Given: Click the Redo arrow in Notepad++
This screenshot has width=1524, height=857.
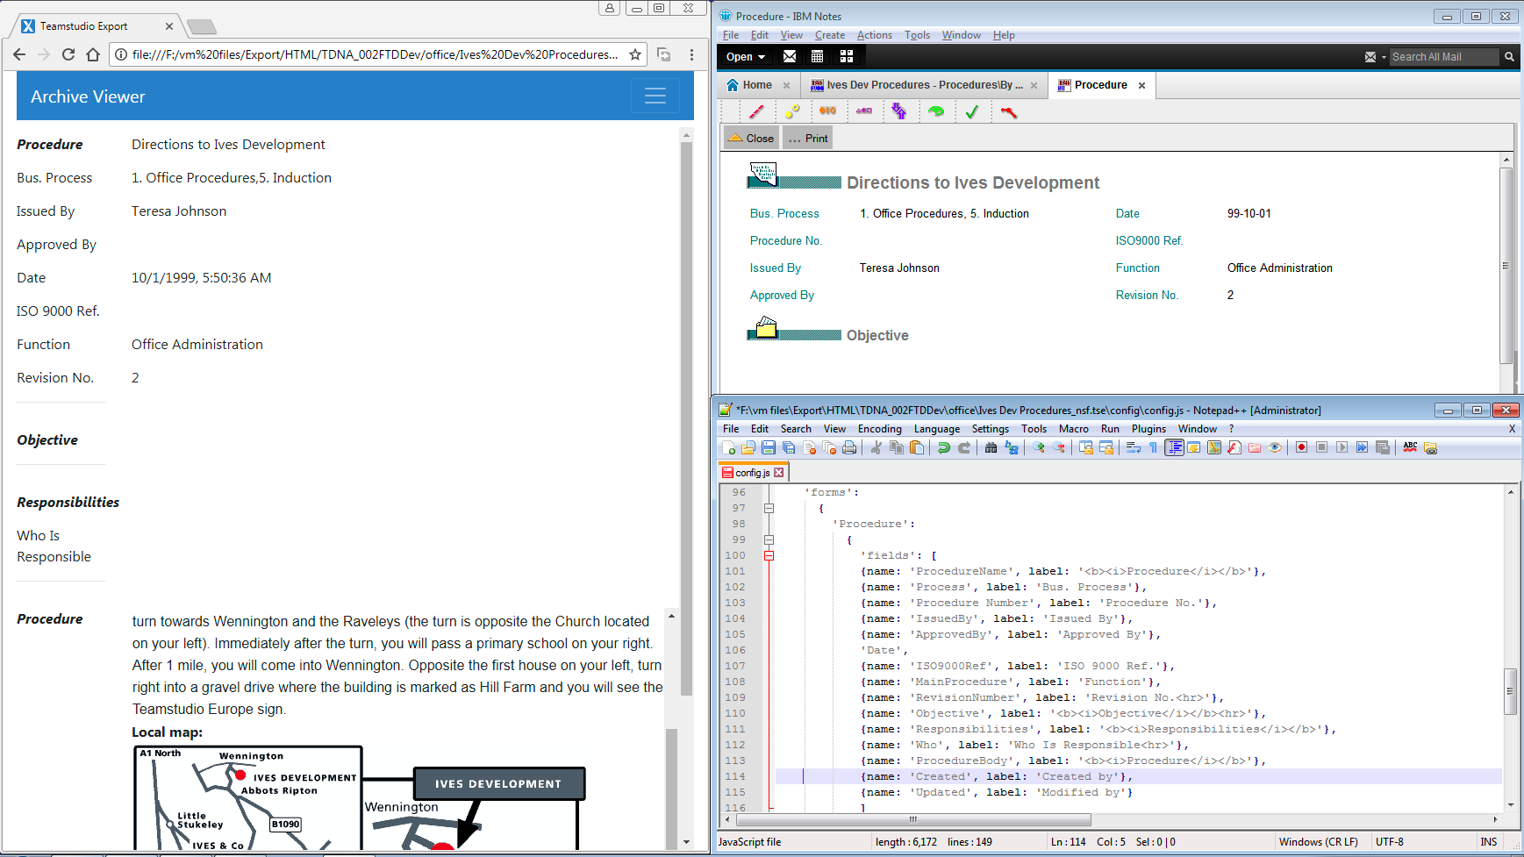Looking at the screenshot, I should 964,447.
